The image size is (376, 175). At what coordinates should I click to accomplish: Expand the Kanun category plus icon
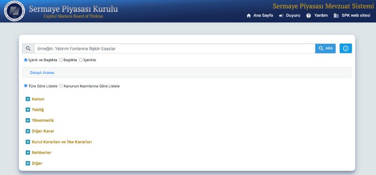pyautogui.click(x=28, y=99)
